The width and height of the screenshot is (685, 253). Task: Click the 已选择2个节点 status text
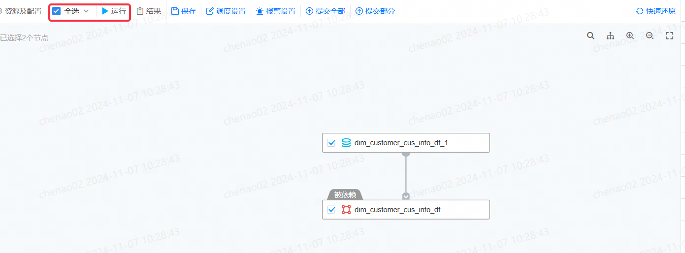24,37
